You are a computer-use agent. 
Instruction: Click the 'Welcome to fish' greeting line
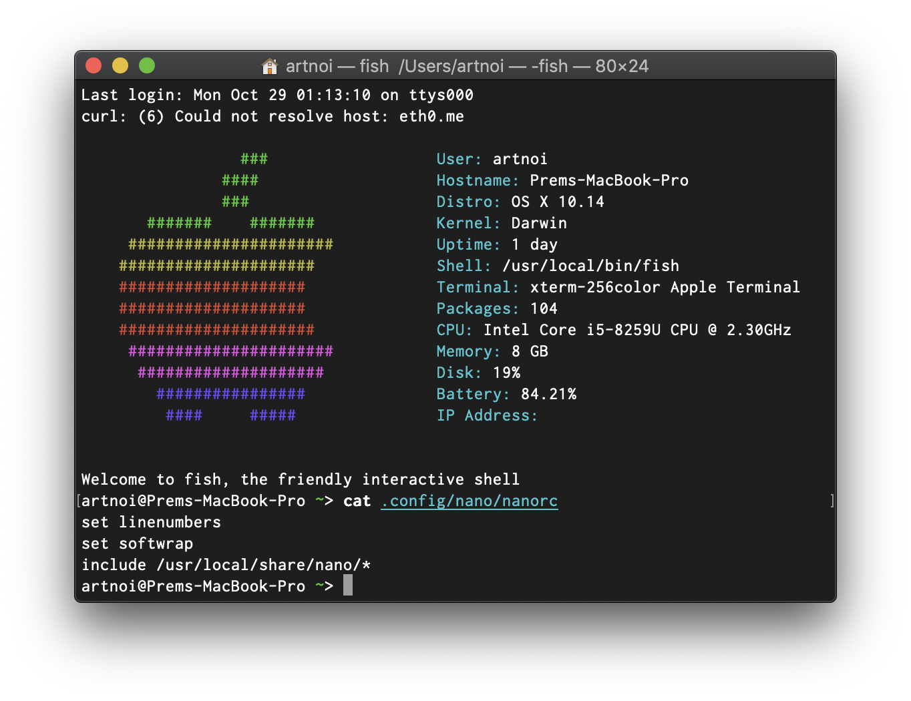click(x=301, y=479)
